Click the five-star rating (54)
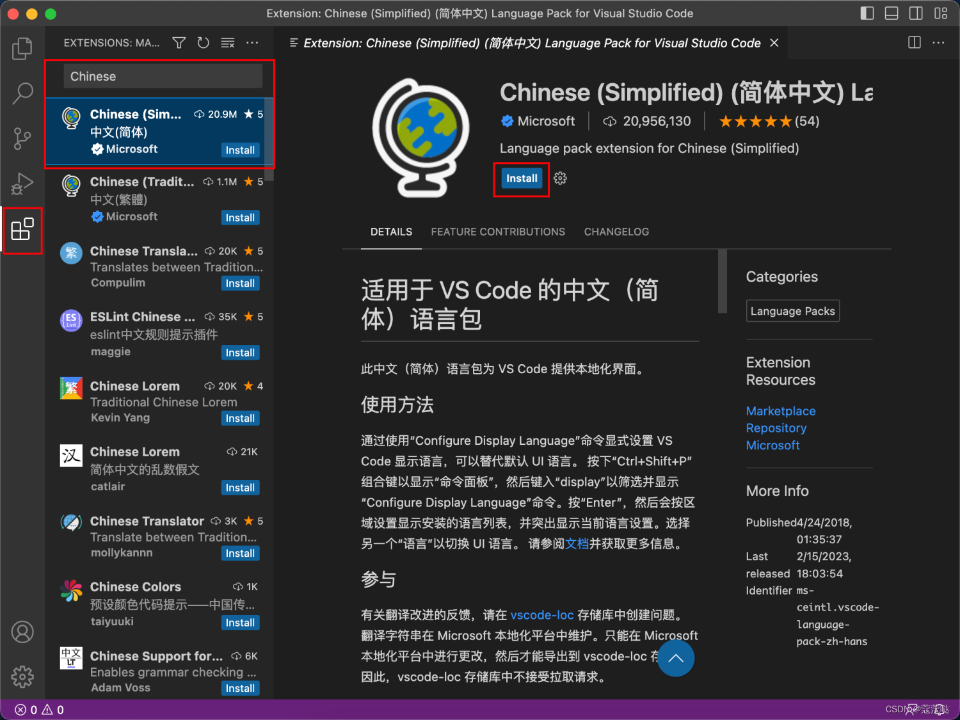Image resolution: width=960 pixels, height=720 pixels. tap(769, 121)
